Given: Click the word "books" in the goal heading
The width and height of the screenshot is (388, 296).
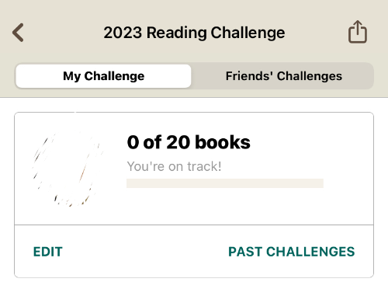Looking at the screenshot, I should click(223, 142).
